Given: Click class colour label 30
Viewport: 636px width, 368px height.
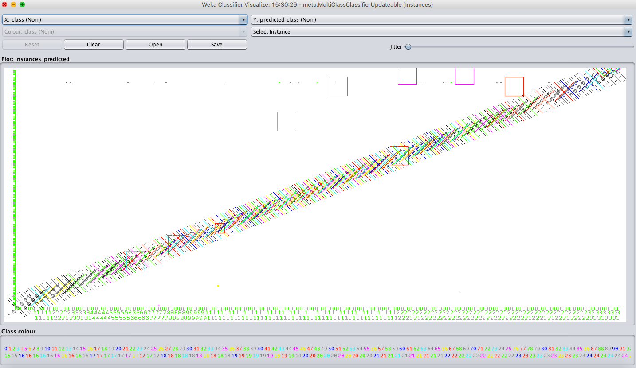Looking at the screenshot, I should pos(189,349).
